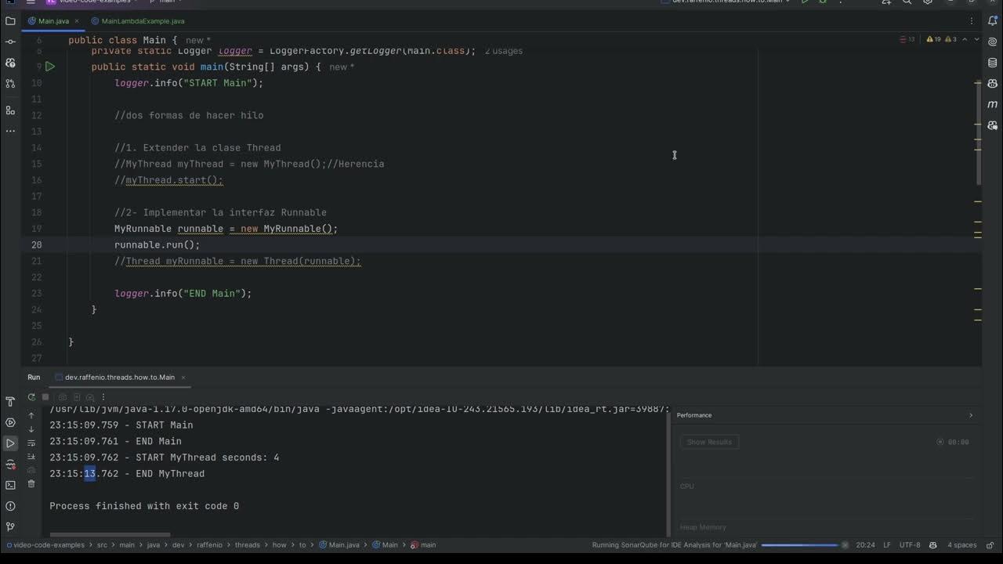Viewport: 1003px width, 564px height.
Task: Click the down arrow in console toolbar
Action: point(31,429)
